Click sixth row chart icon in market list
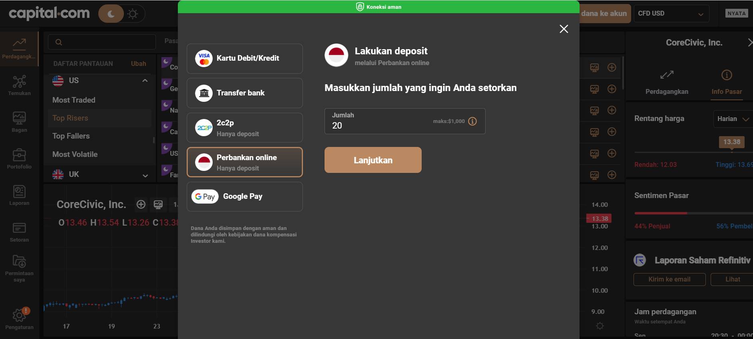753x339 pixels. [x=594, y=175]
